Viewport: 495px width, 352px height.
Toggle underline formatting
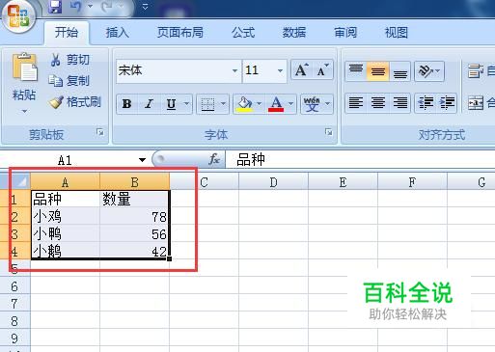click(171, 104)
